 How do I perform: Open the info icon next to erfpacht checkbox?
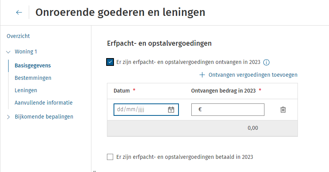[x=266, y=62]
